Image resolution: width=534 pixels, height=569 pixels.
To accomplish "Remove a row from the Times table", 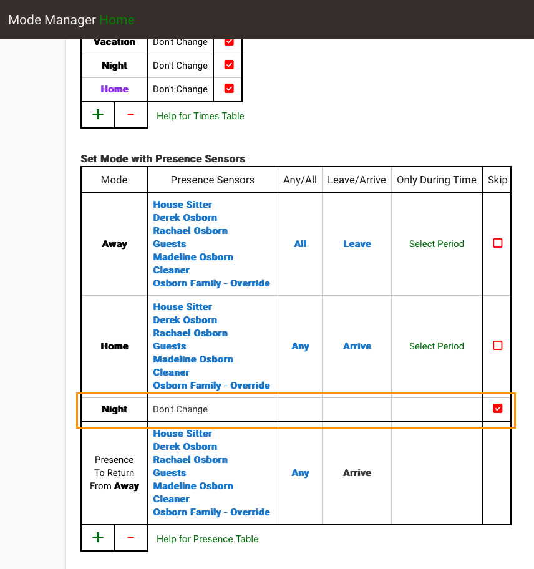I will (x=130, y=115).
